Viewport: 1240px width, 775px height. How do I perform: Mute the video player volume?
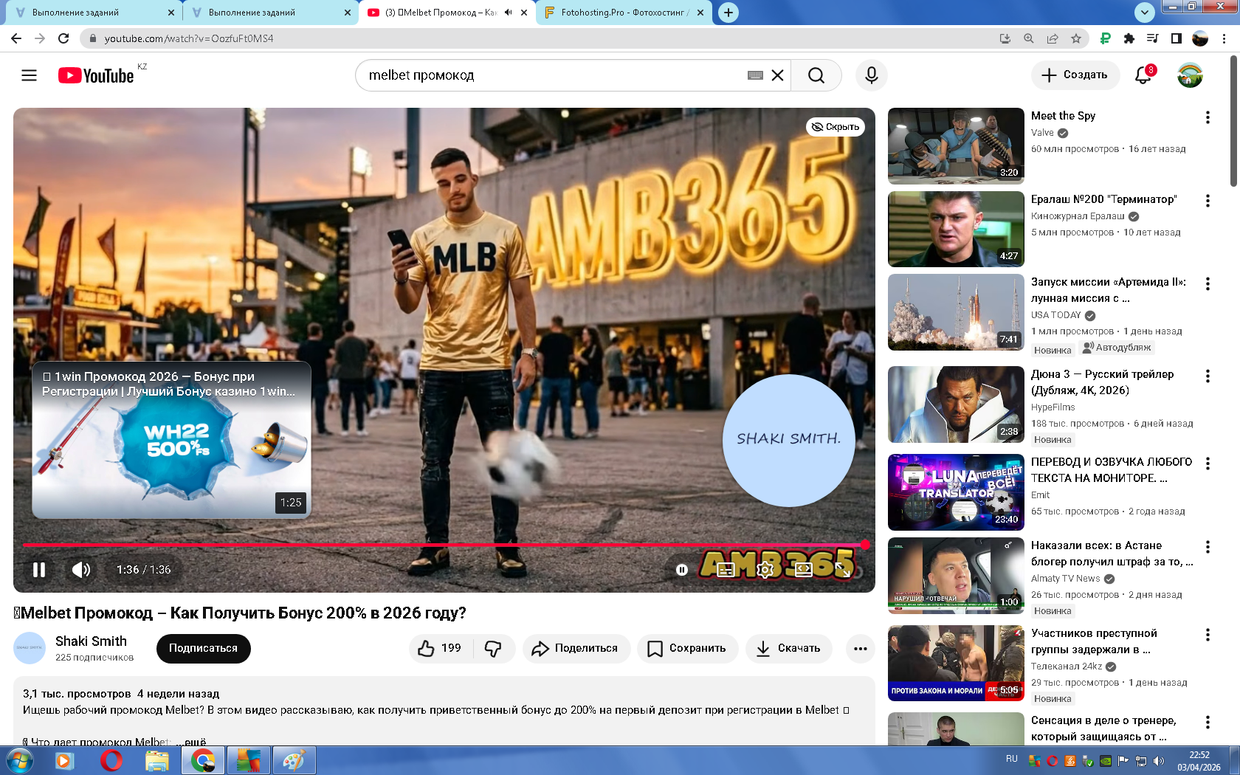[81, 569]
